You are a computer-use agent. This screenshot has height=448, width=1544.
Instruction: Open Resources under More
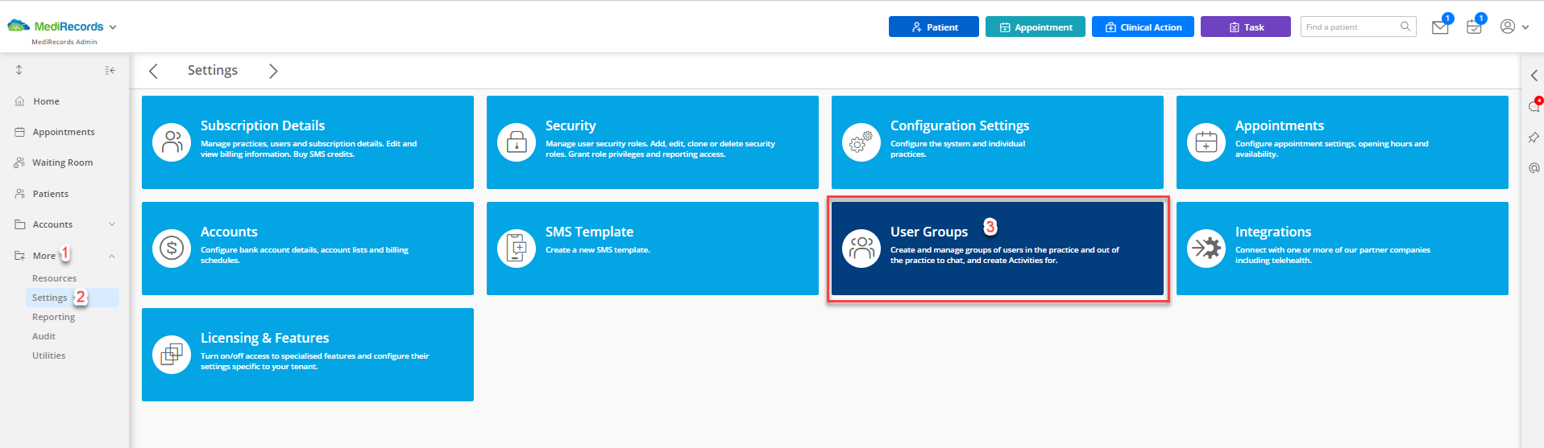click(54, 278)
